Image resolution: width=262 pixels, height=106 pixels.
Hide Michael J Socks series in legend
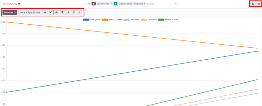point(168,20)
